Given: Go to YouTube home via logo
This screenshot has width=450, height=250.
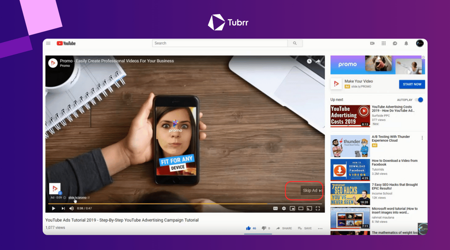Looking at the screenshot, I should point(66,43).
